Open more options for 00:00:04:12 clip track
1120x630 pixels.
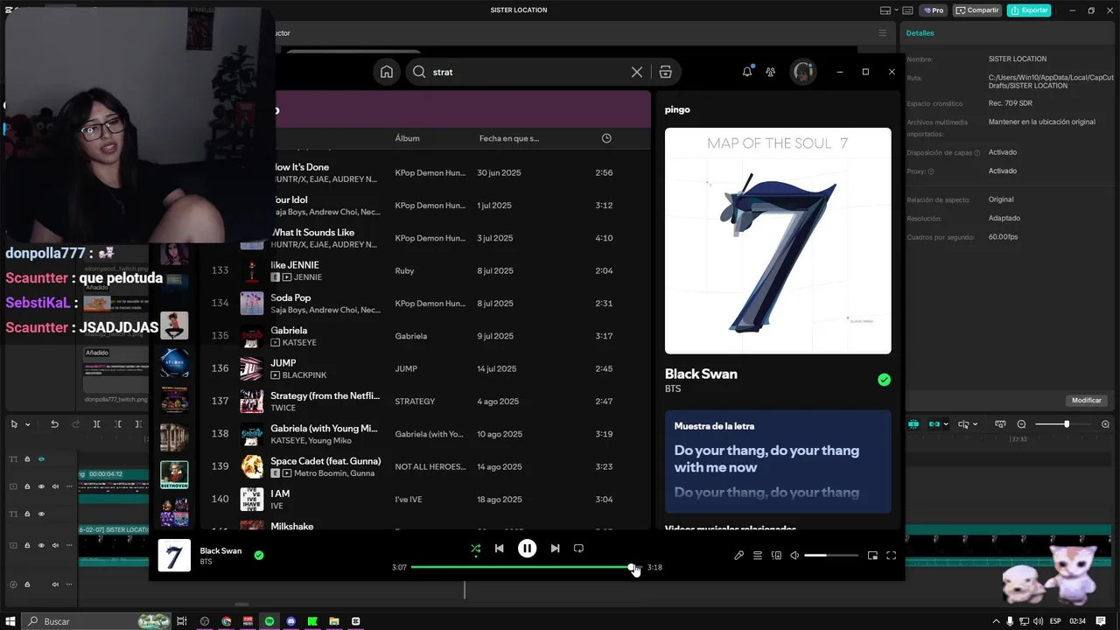click(69, 486)
